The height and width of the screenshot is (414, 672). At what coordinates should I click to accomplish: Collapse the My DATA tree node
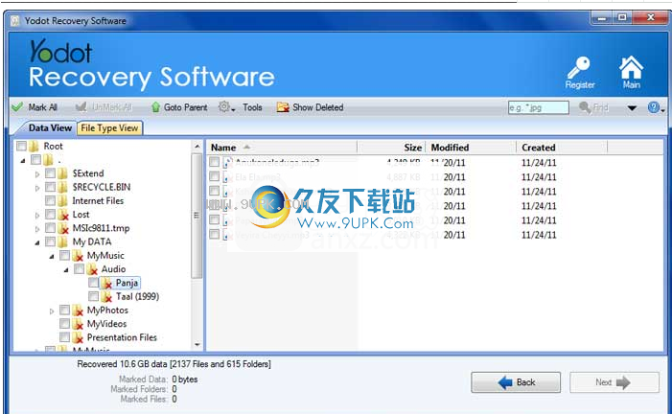[37, 242]
